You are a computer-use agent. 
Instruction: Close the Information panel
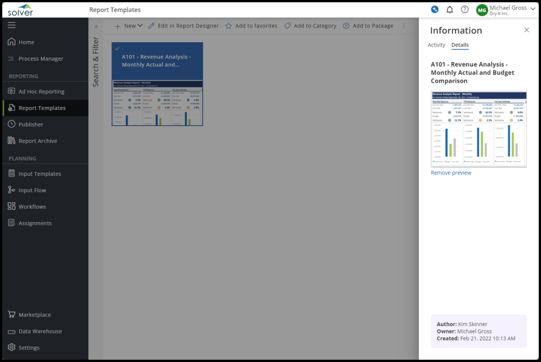point(526,30)
